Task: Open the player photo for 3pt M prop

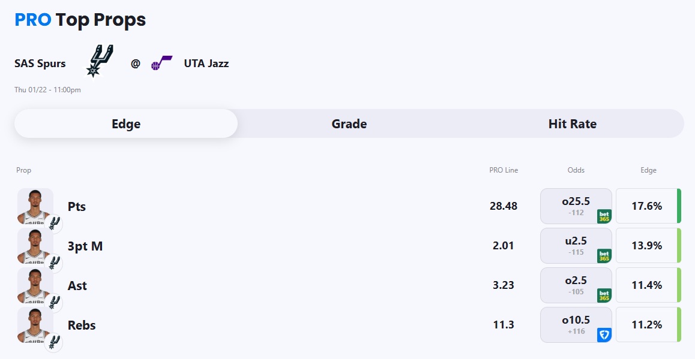Action: click(35, 246)
